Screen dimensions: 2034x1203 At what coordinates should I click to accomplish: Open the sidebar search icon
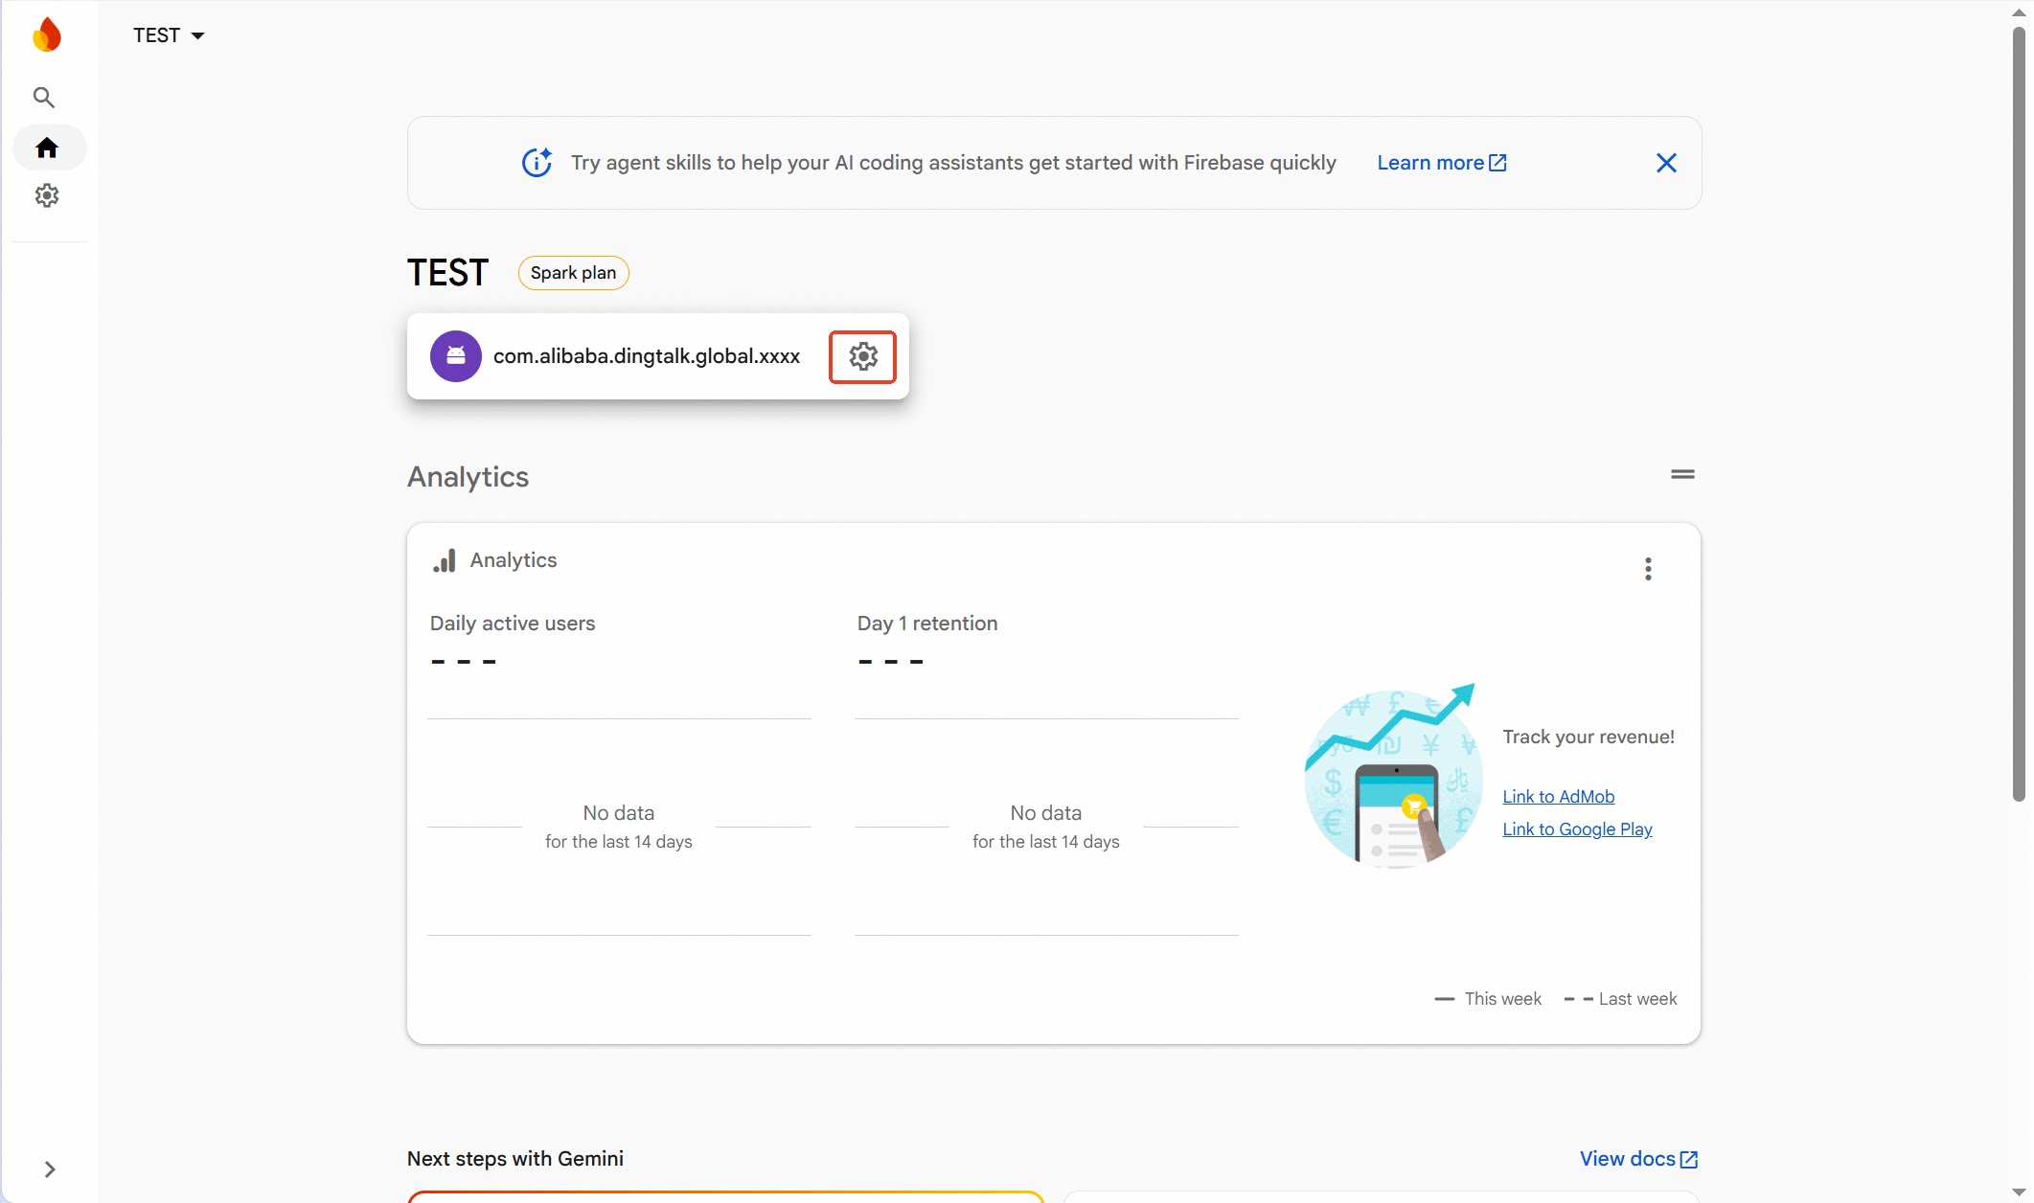point(44,98)
